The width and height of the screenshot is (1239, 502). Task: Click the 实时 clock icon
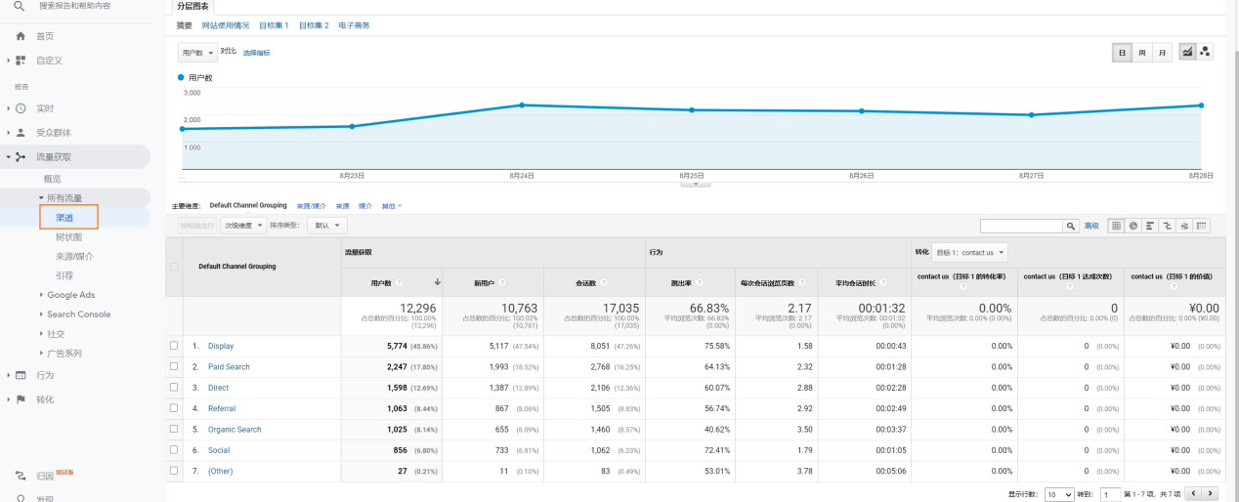tap(21, 108)
